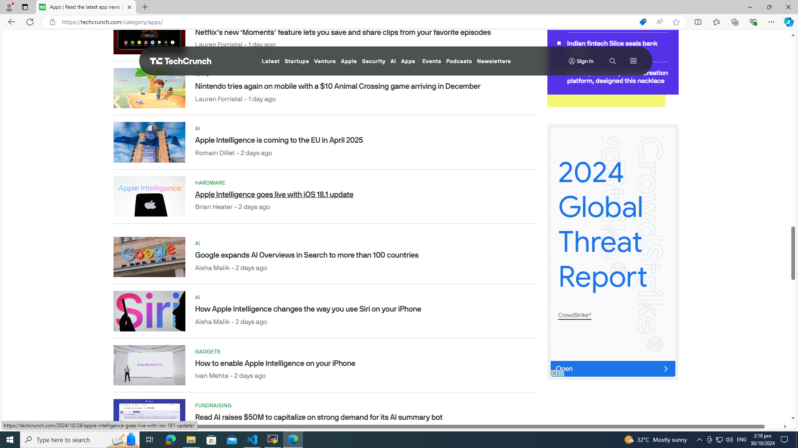Image resolution: width=798 pixels, height=448 pixels.
Task: Open the shopping tag icon in address bar
Action: pos(643,22)
